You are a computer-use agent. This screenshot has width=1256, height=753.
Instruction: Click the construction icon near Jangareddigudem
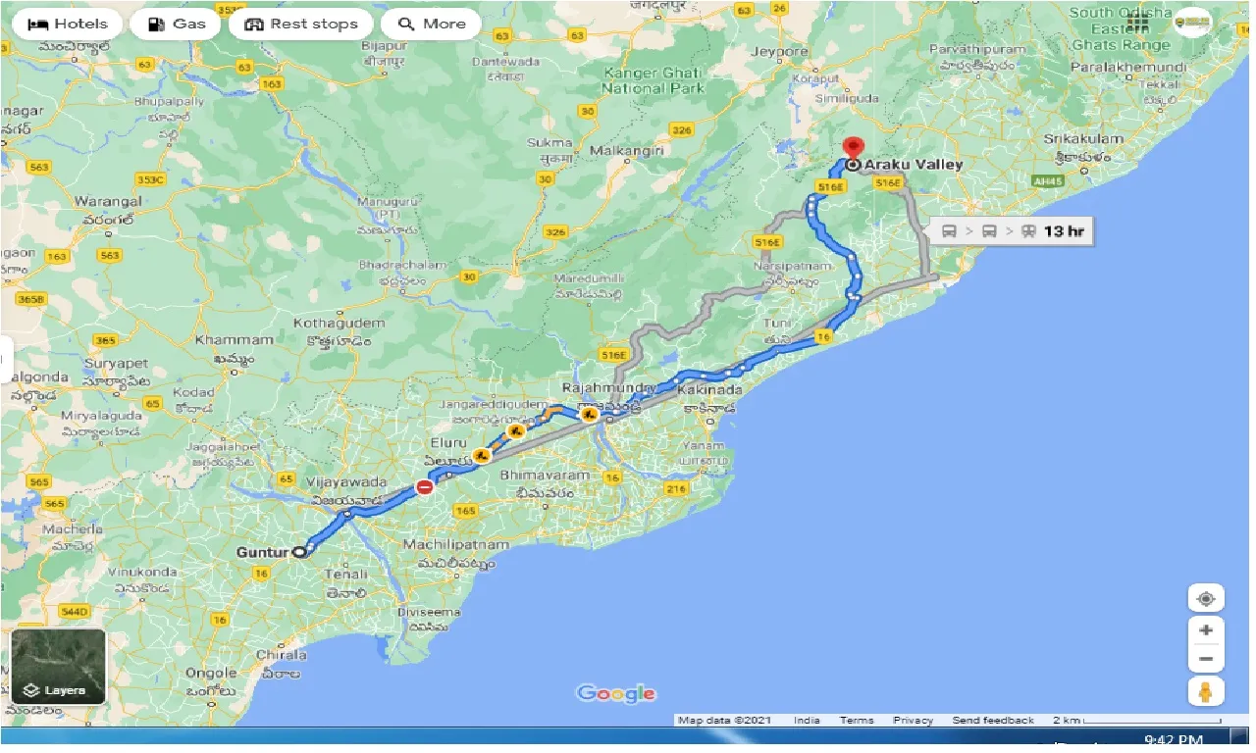coord(516,430)
